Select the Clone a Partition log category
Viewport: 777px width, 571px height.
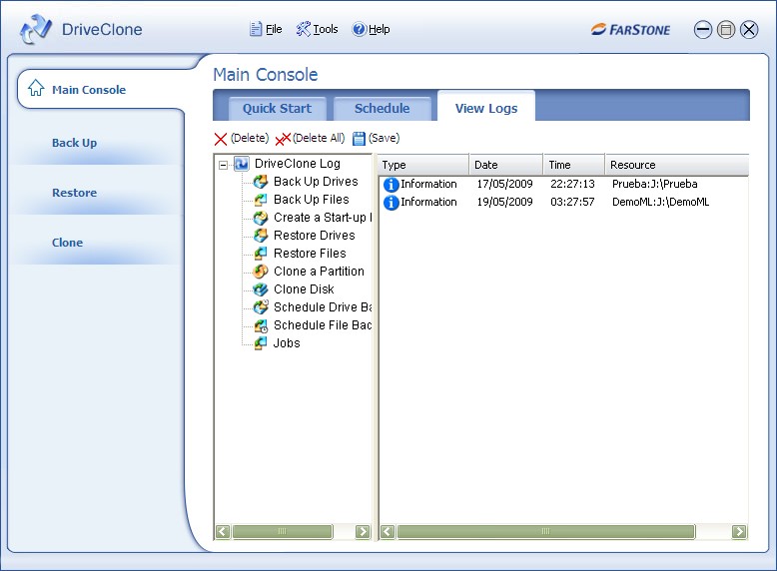point(319,272)
